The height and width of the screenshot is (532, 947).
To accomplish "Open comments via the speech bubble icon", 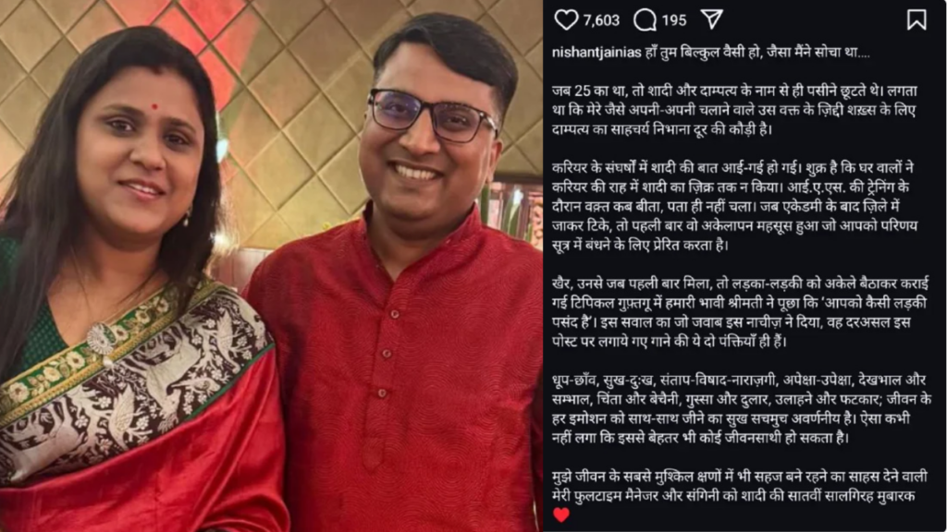I will [645, 20].
